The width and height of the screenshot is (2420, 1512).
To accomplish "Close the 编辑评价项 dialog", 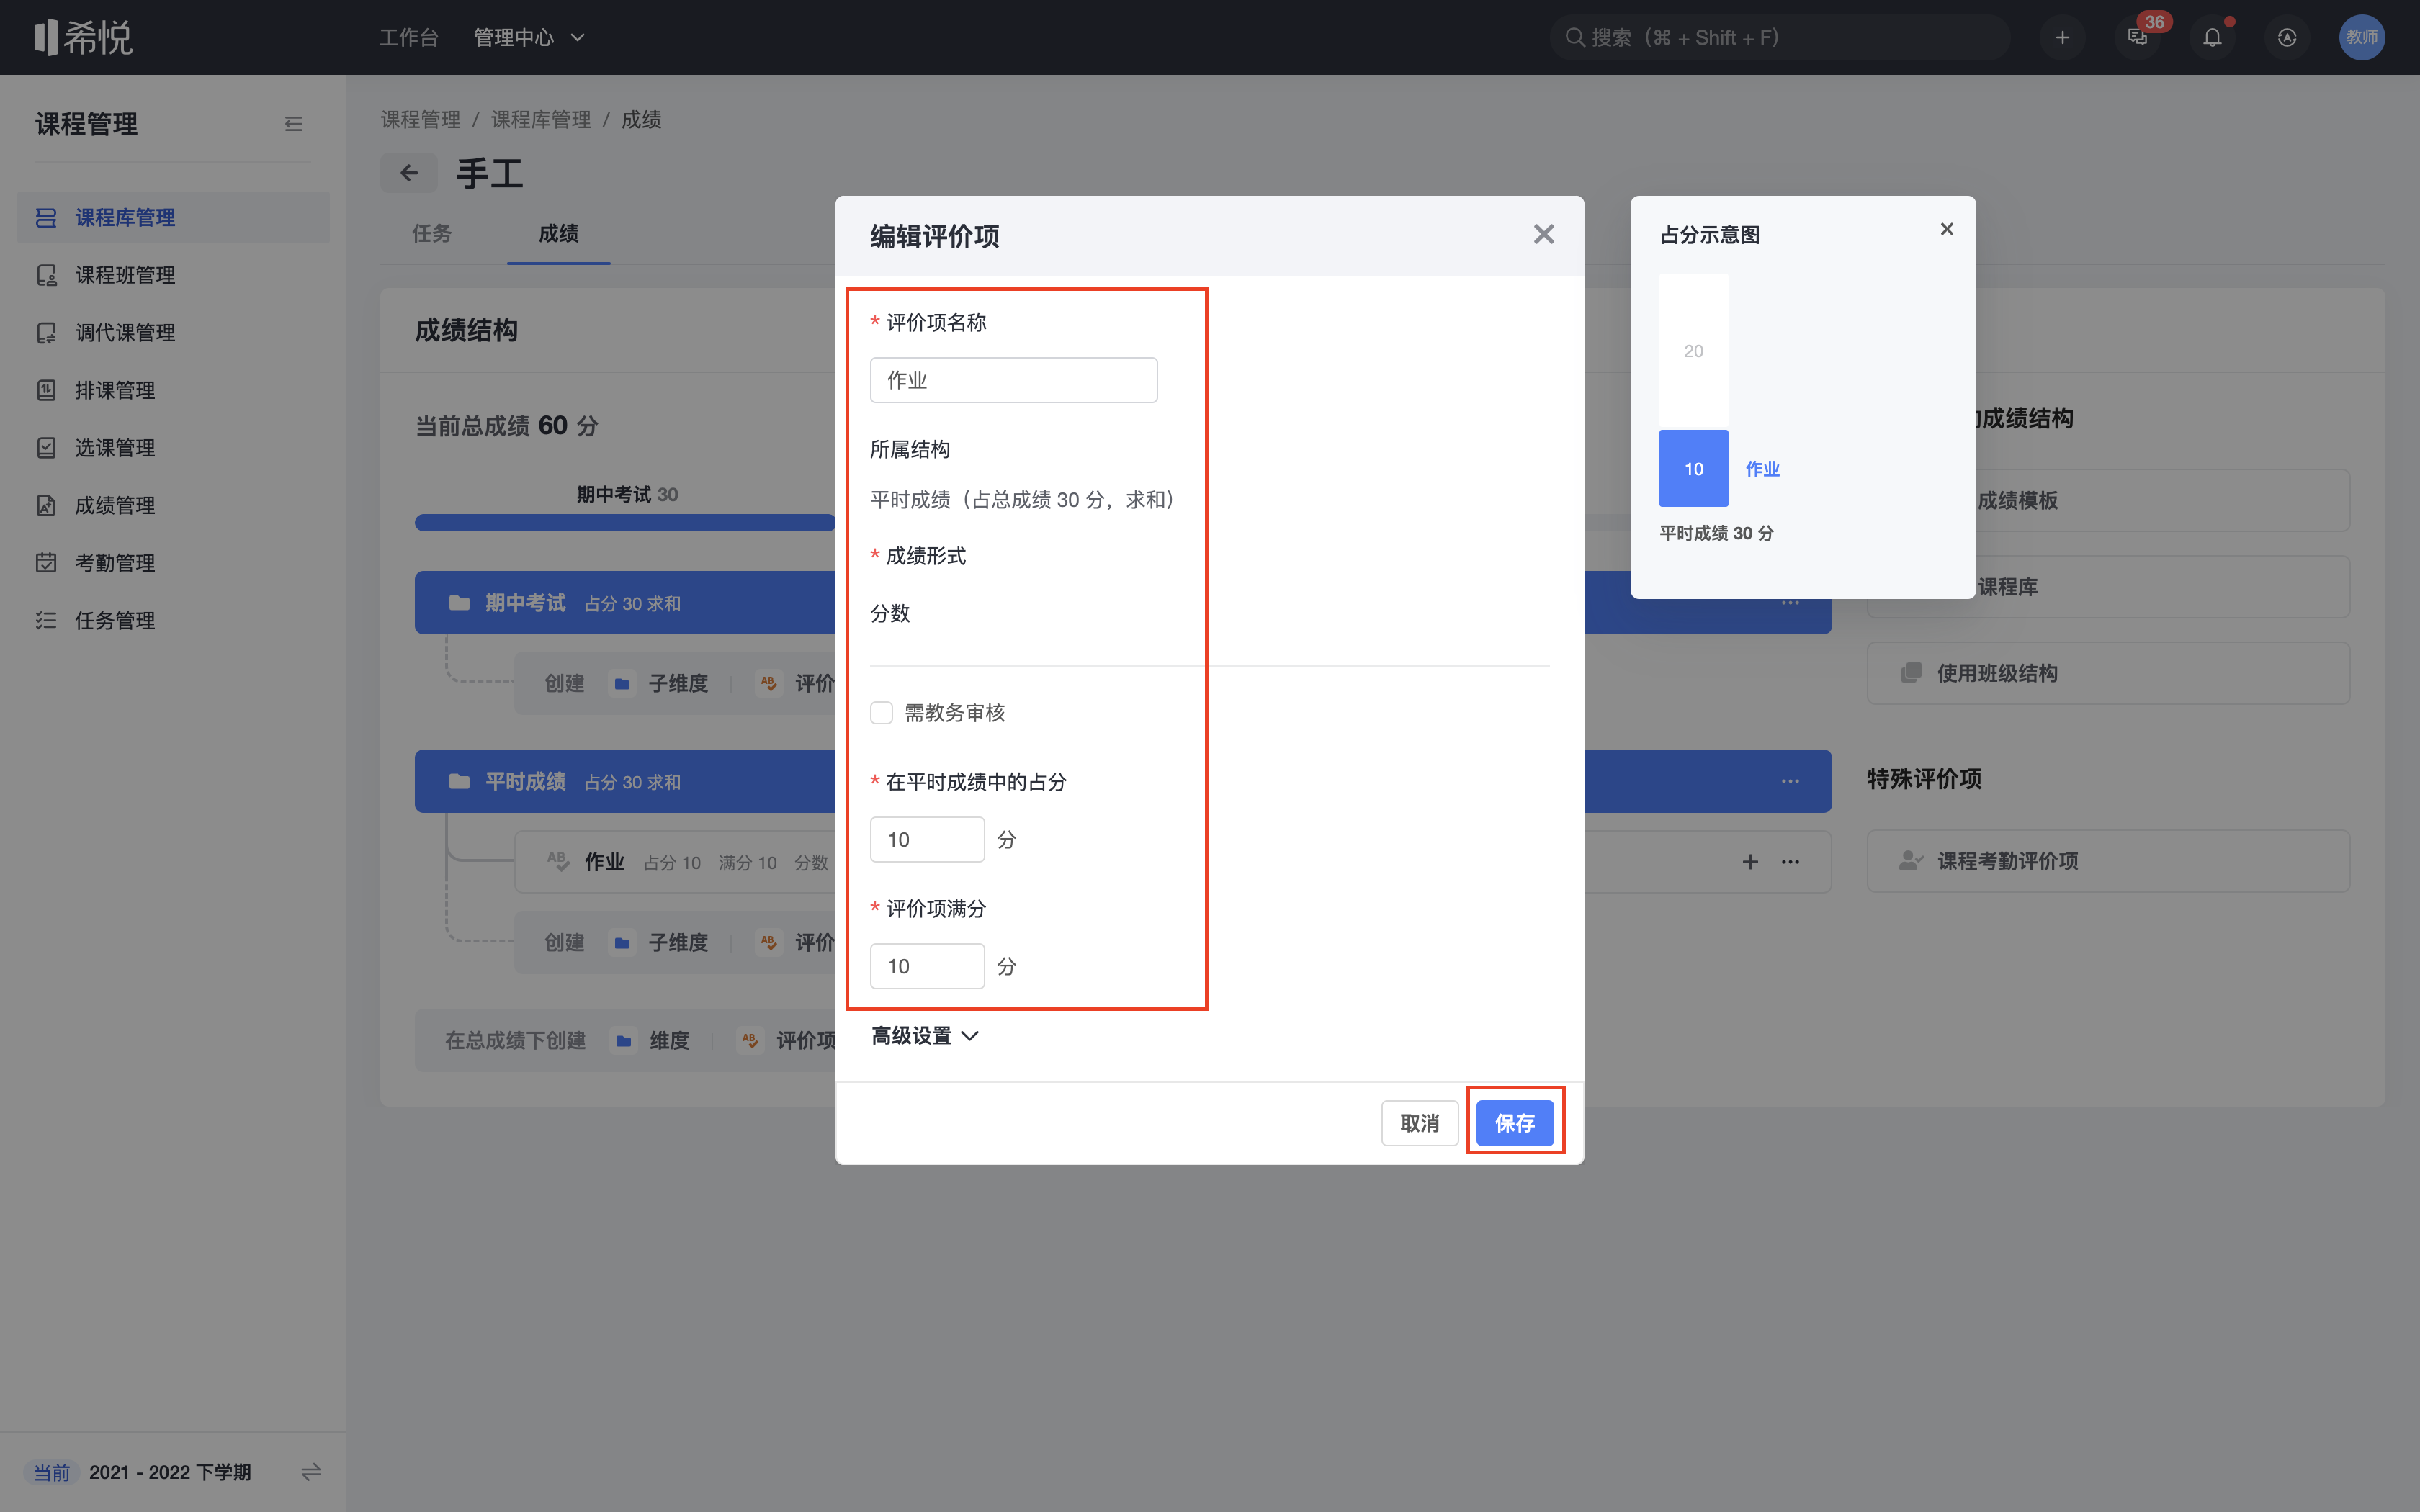I will (1543, 234).
